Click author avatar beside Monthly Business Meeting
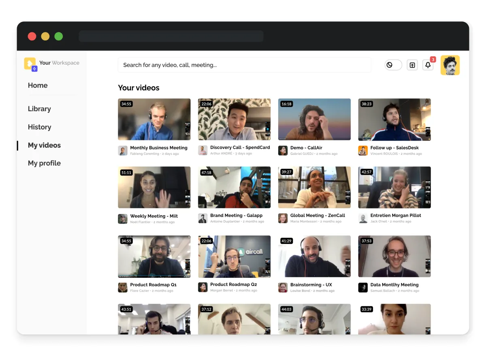This screenshot has height=364, width=486. pyautogui.click(x=123, y=150)
